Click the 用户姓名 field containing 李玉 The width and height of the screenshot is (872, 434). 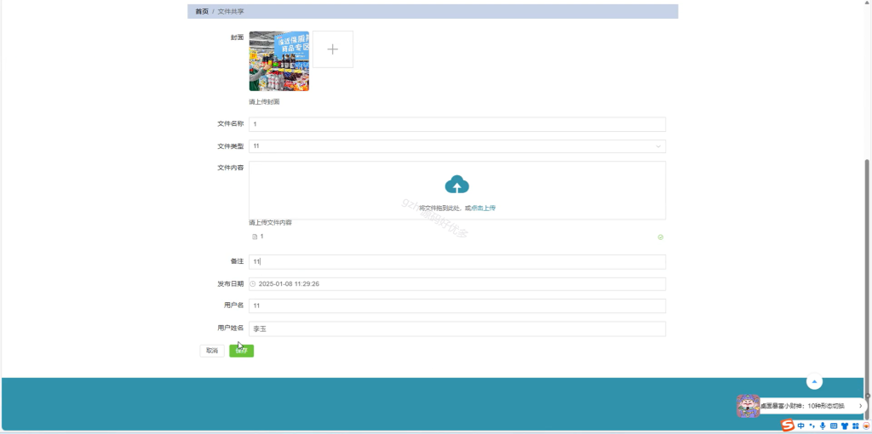tap(457, 329)
